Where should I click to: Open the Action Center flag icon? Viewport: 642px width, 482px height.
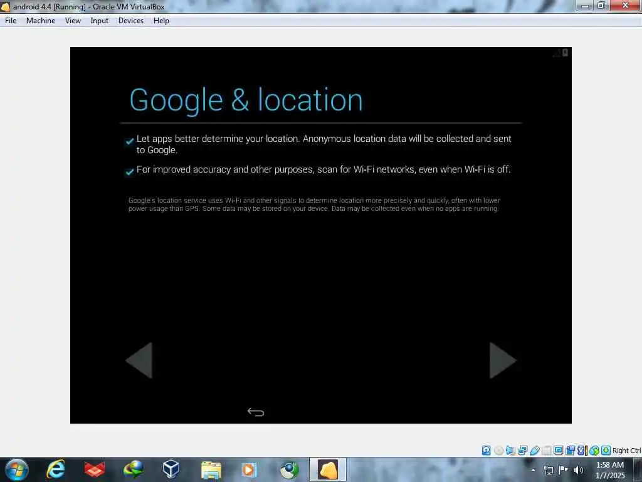564,470
